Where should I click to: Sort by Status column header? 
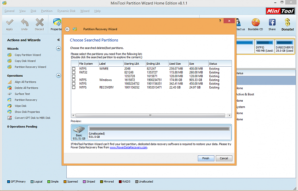pos(220,64)
